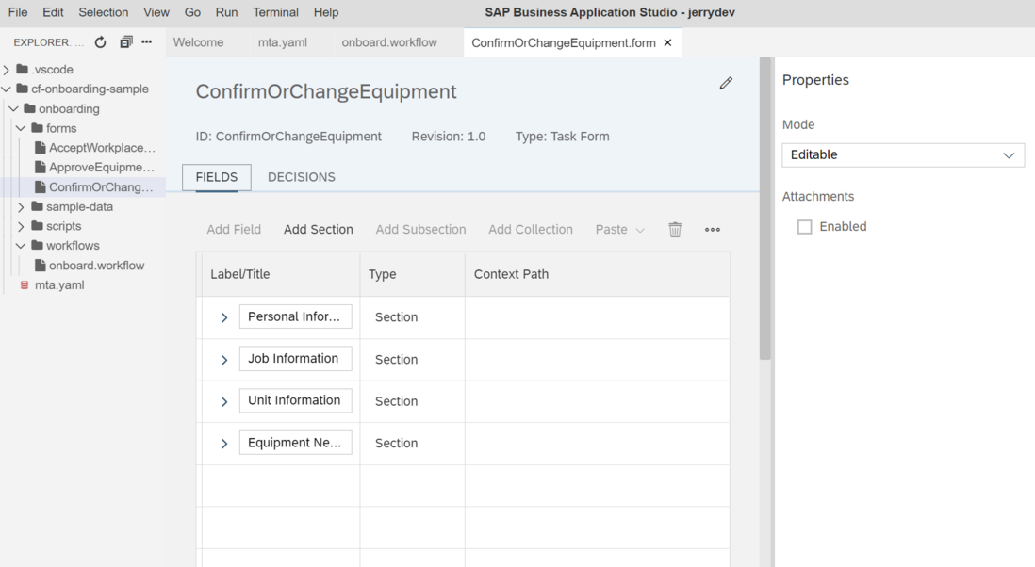
Task: Open the fields toolbar overflow menu
Action: click(x=713, y=230)
